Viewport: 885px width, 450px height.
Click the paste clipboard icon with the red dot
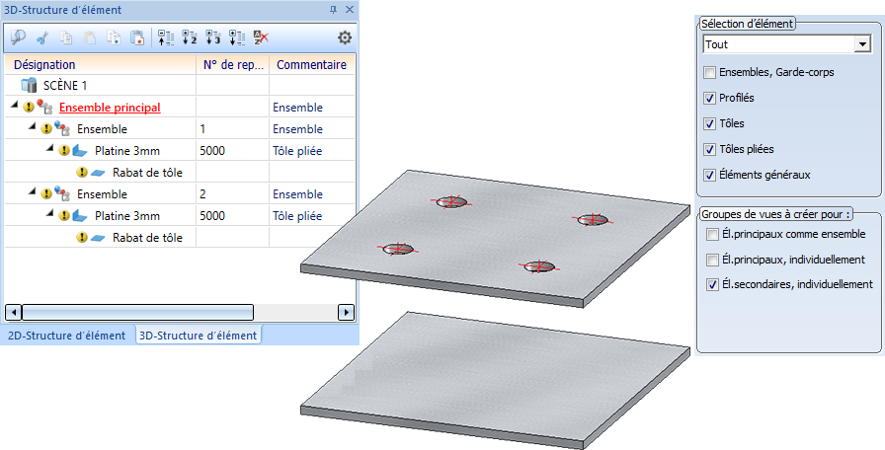pyautogui.click(x=137, y=37)
